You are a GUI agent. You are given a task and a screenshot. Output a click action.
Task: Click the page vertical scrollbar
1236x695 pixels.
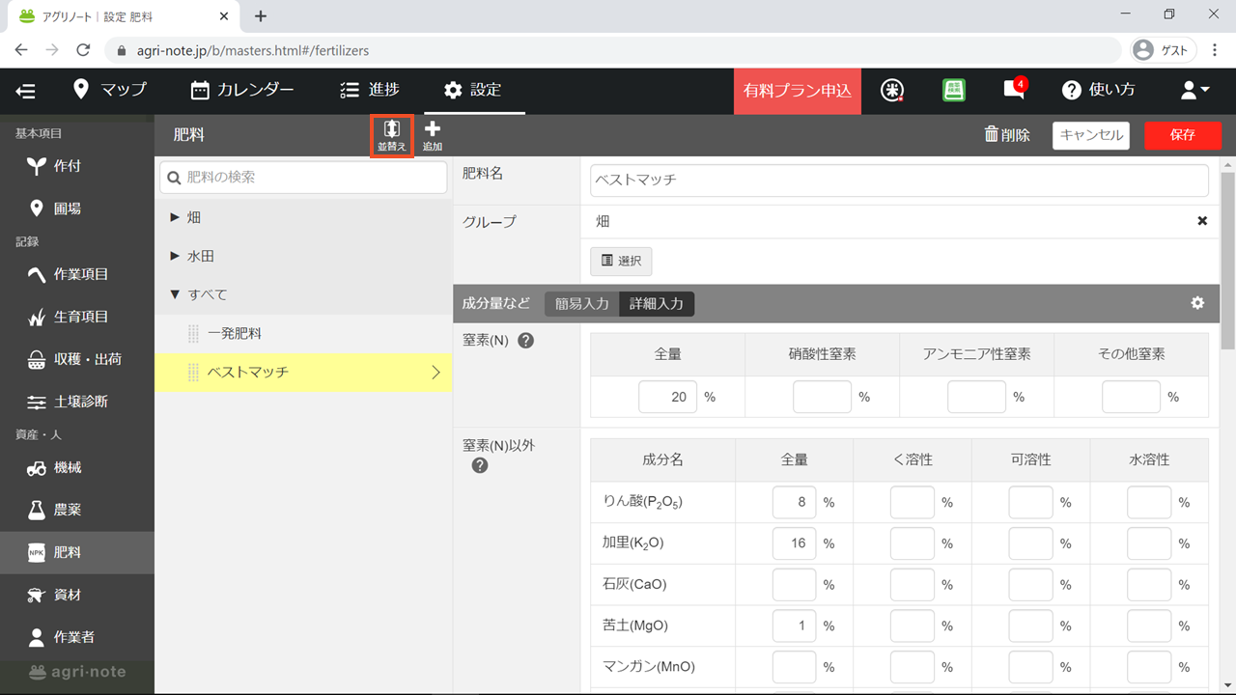tap(1228, 261)
